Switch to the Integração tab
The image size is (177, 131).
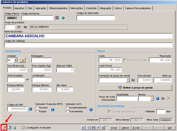click(x=105, y=8)
